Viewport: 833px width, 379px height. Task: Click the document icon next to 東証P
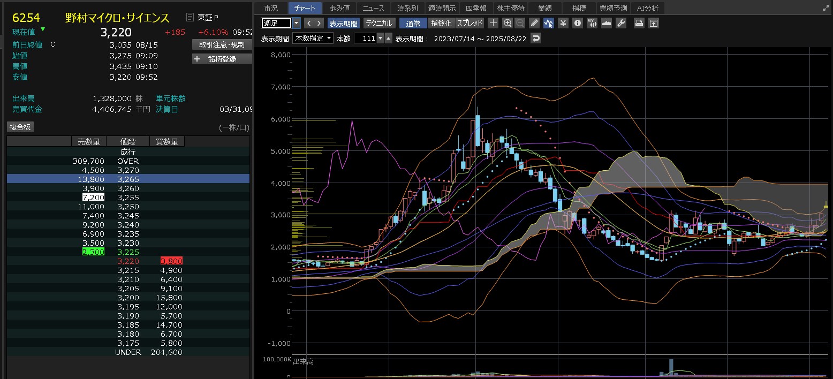pyautogui.click(x=191, y=18)
